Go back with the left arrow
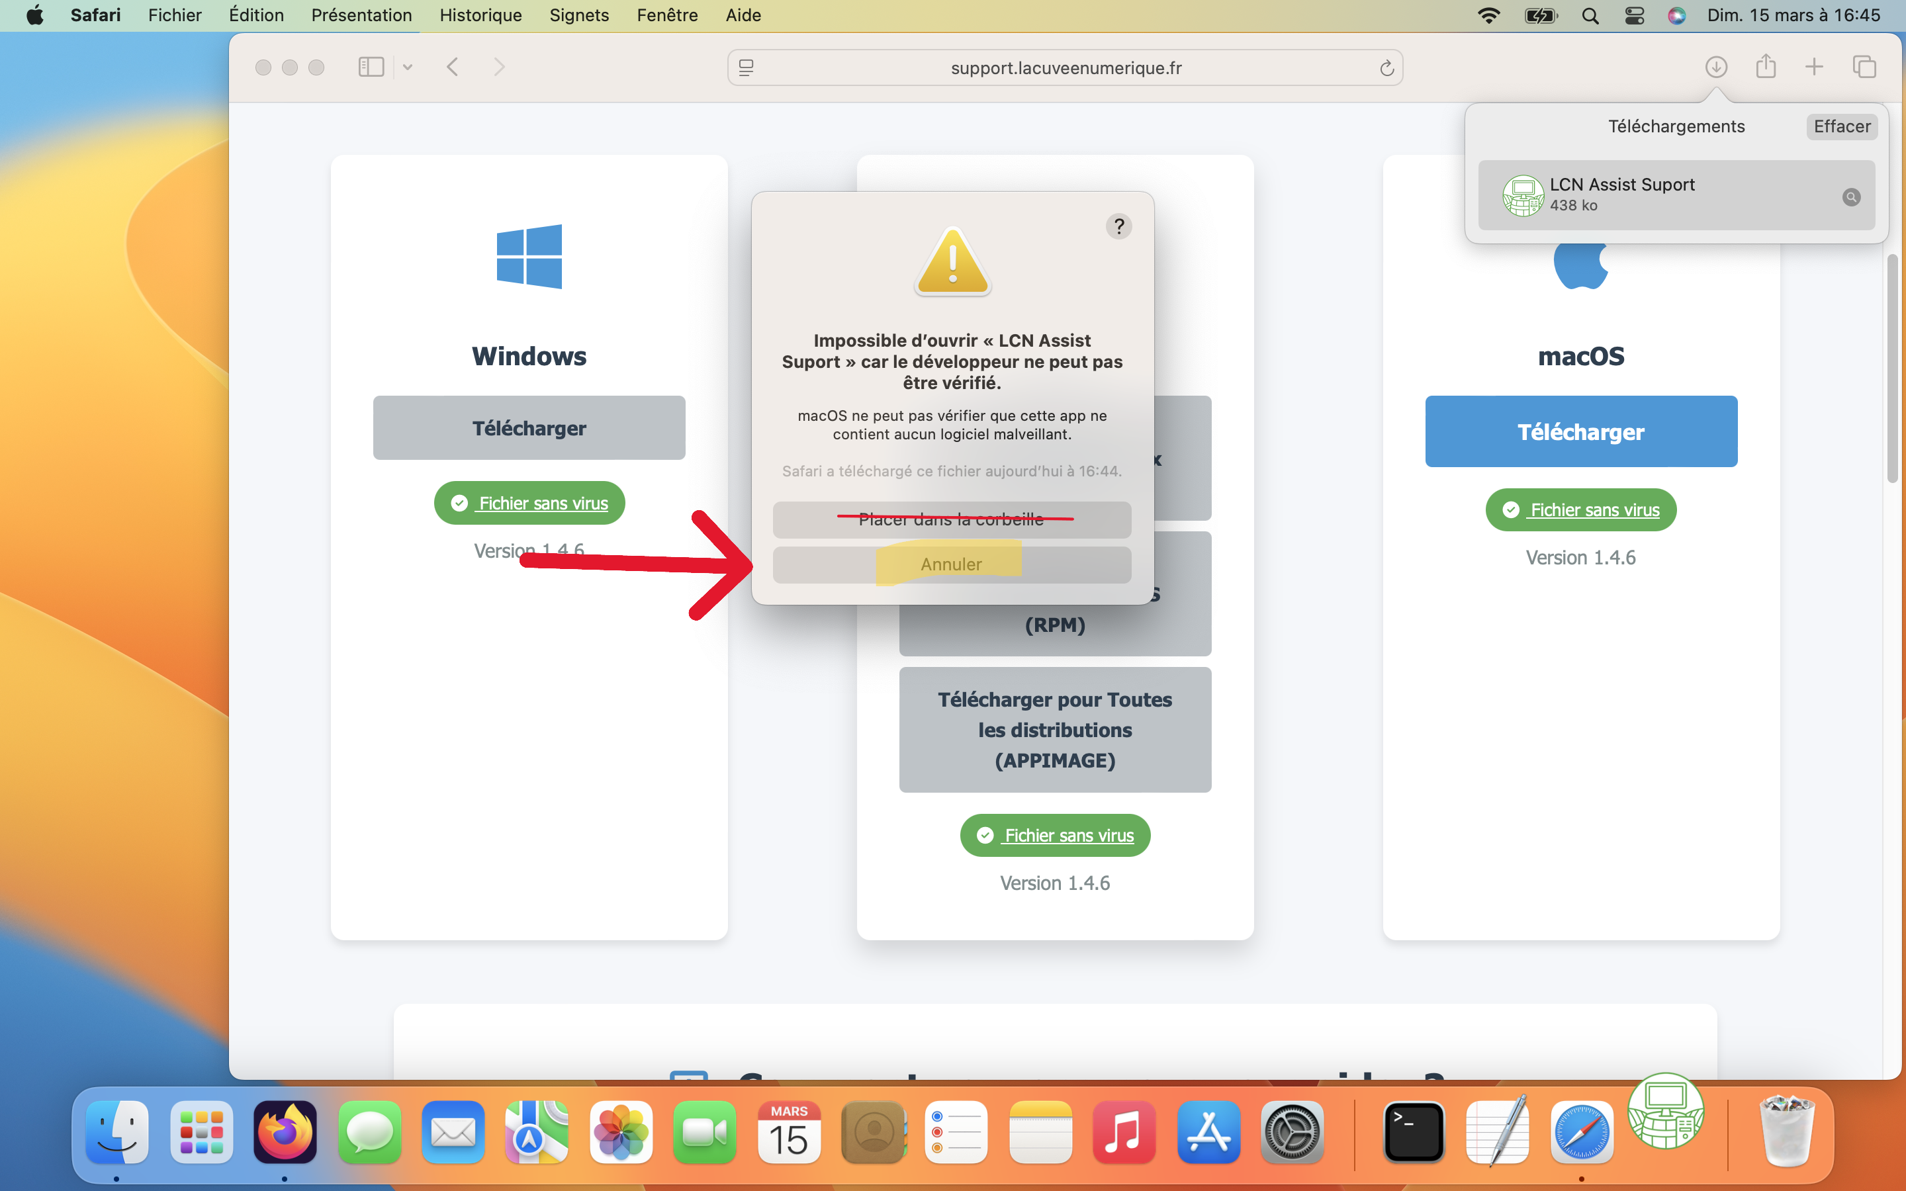Screen dimensions: 1906x1191 pos(452,67)
